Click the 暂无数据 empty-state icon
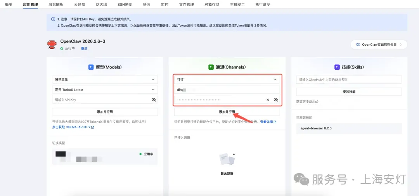This screenshot has width=419, height=196. pyautogui.click(x=227, y=160)
